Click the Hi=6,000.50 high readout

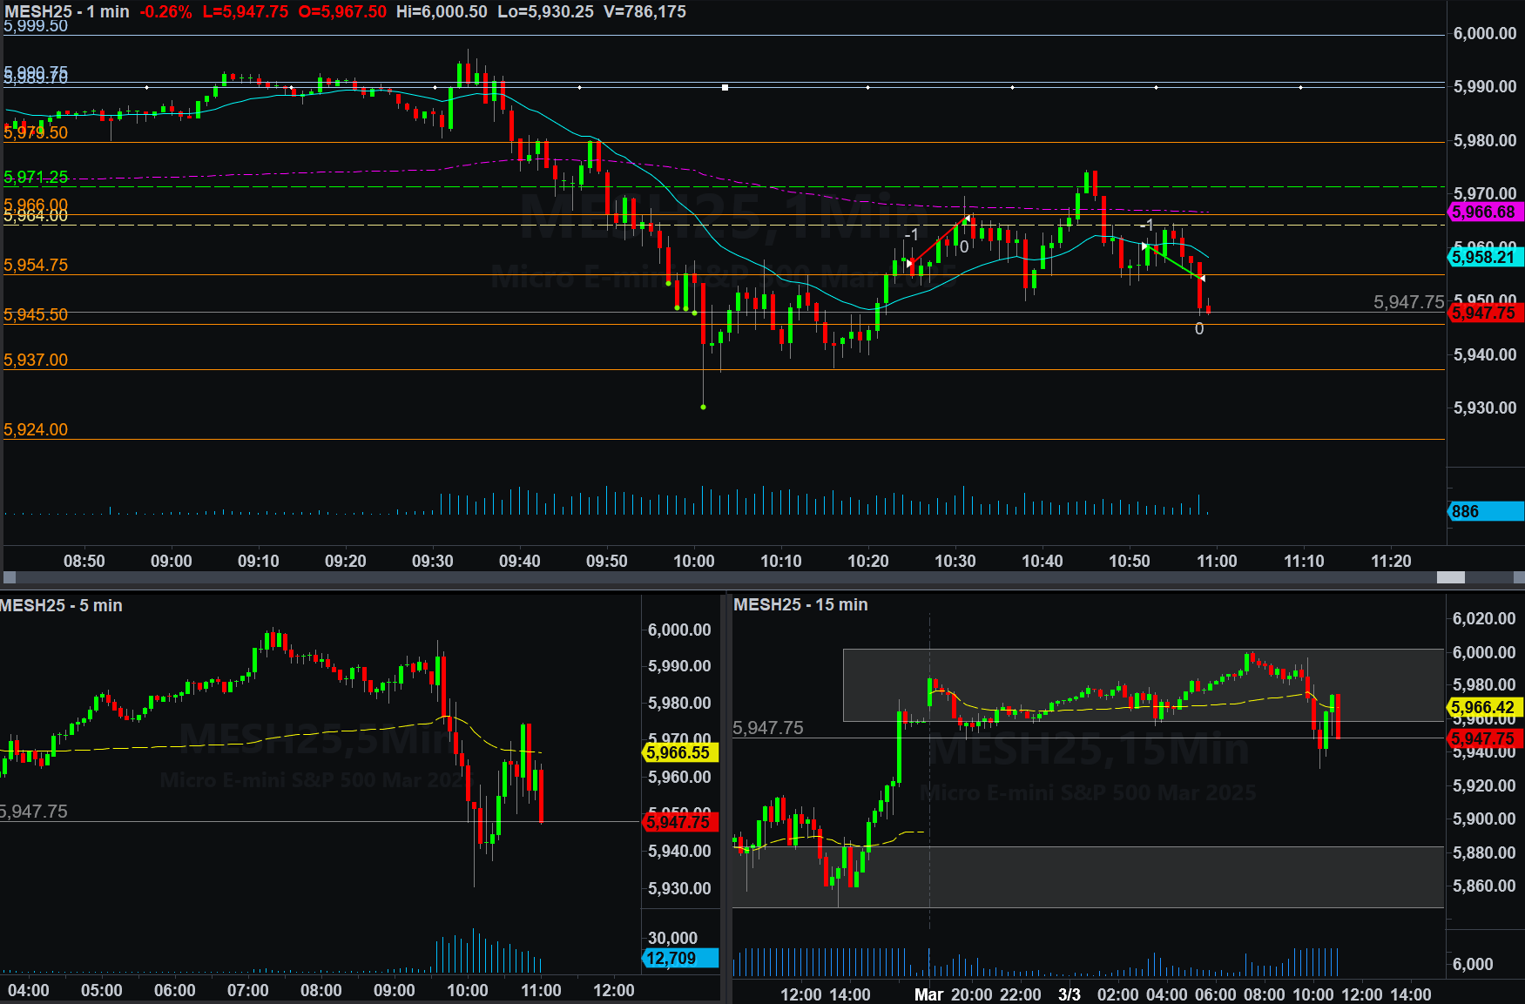pyautogui.click(x=442, y=11)
